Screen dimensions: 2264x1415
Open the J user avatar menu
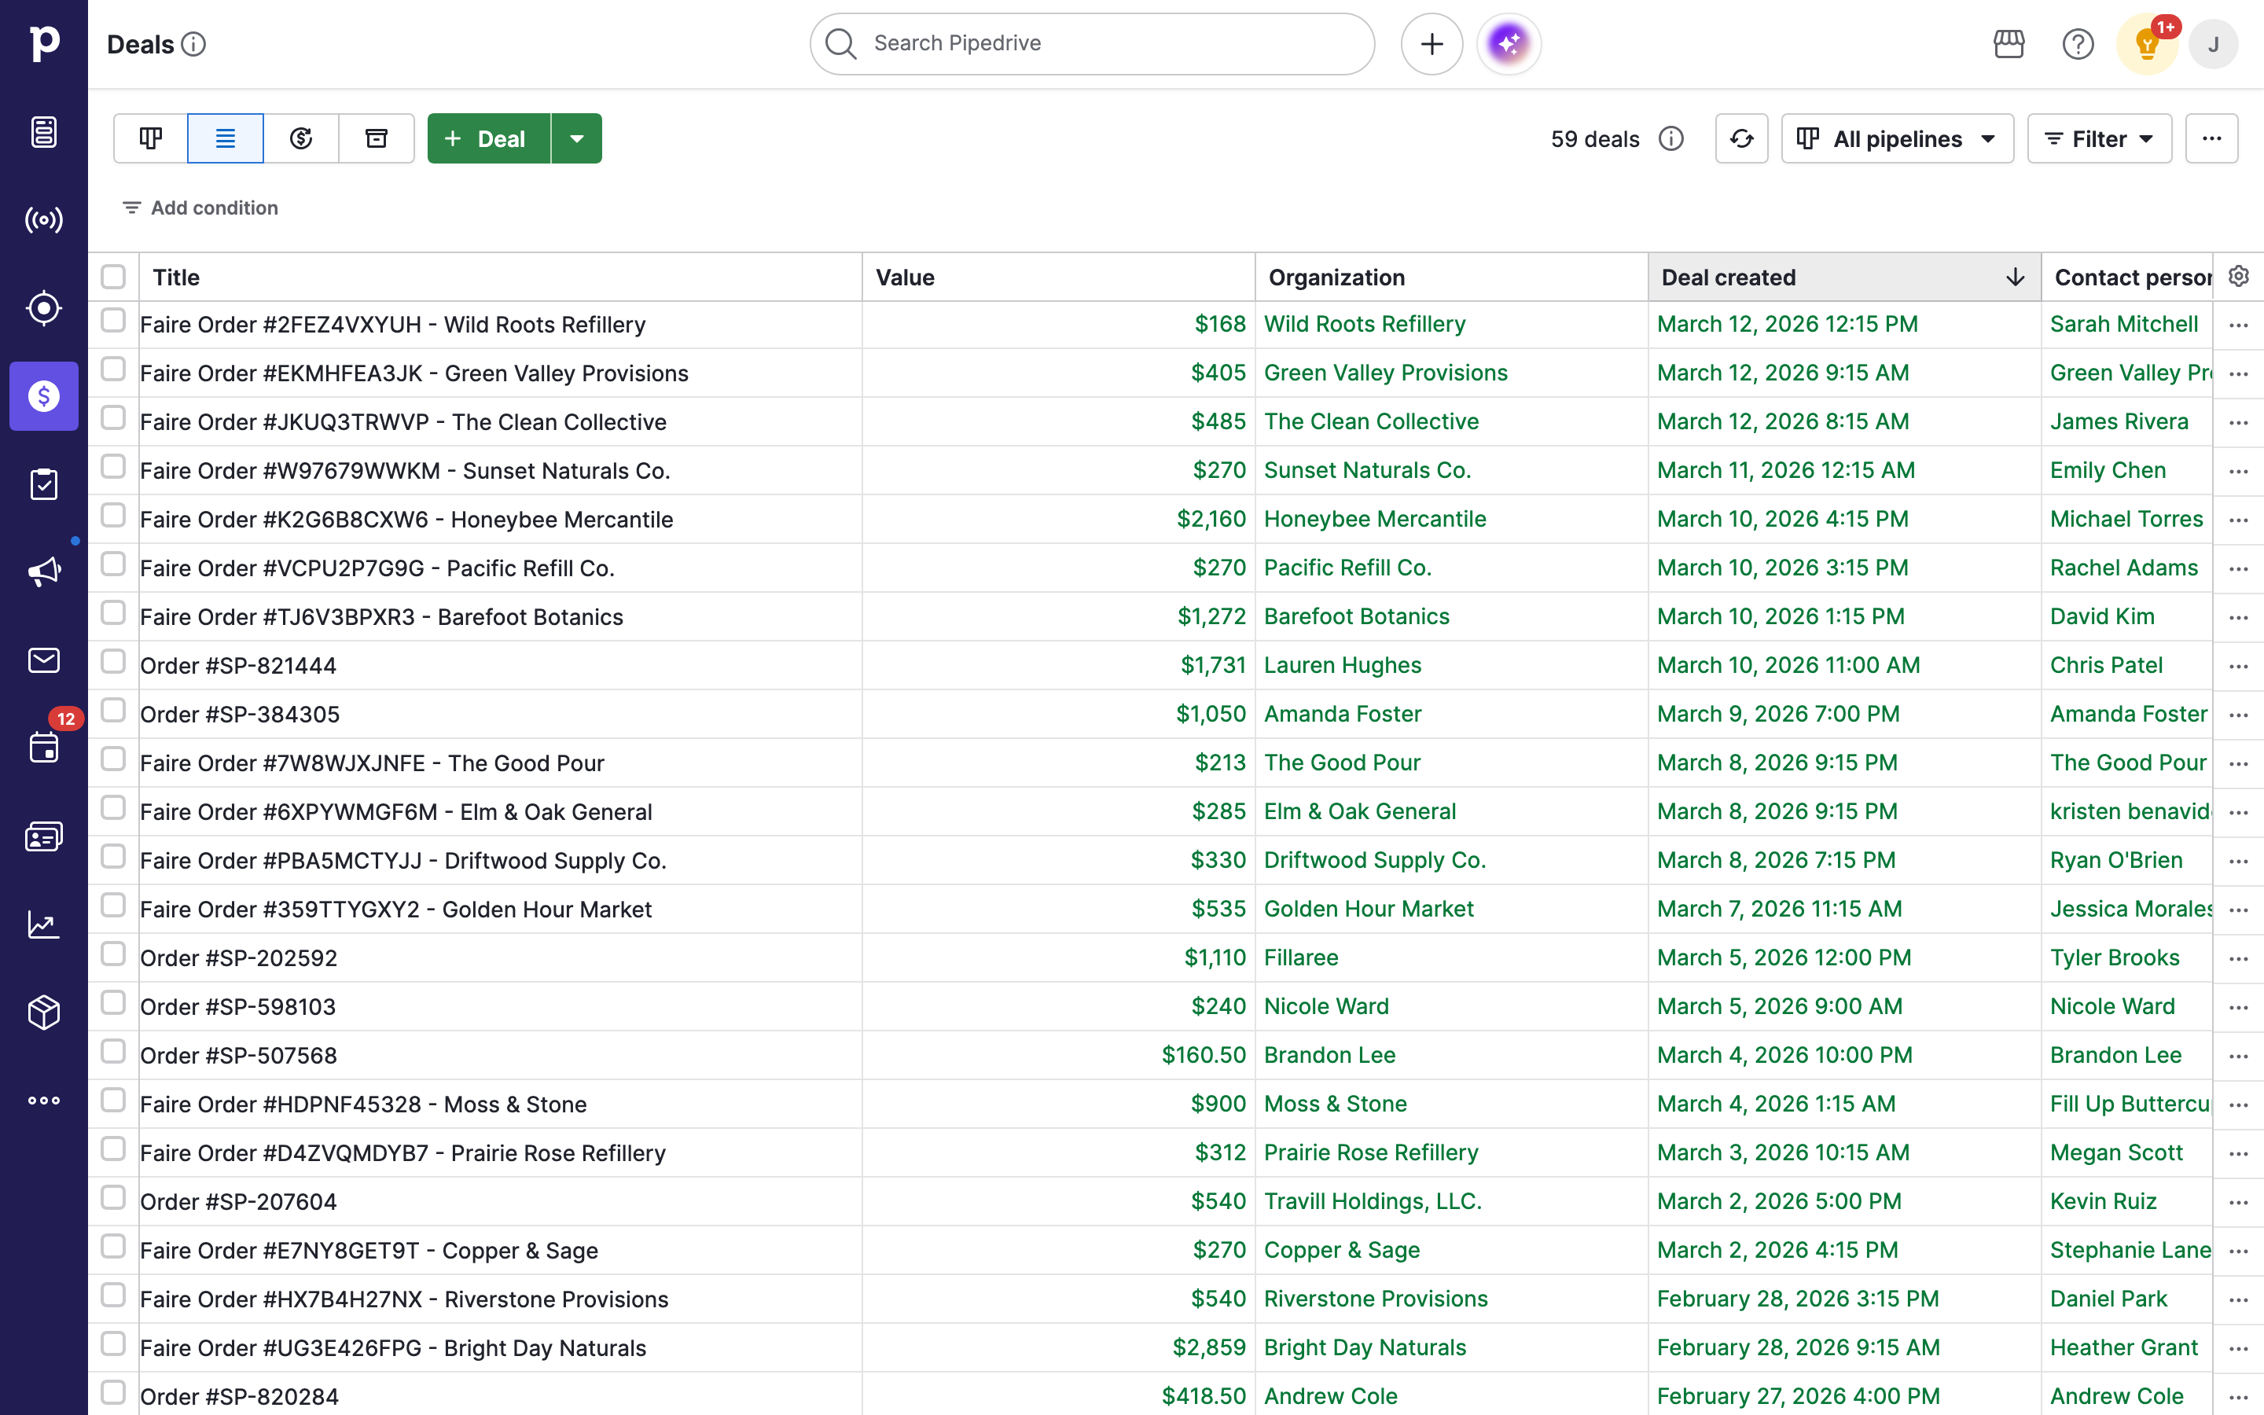(x=2214, y=44)
